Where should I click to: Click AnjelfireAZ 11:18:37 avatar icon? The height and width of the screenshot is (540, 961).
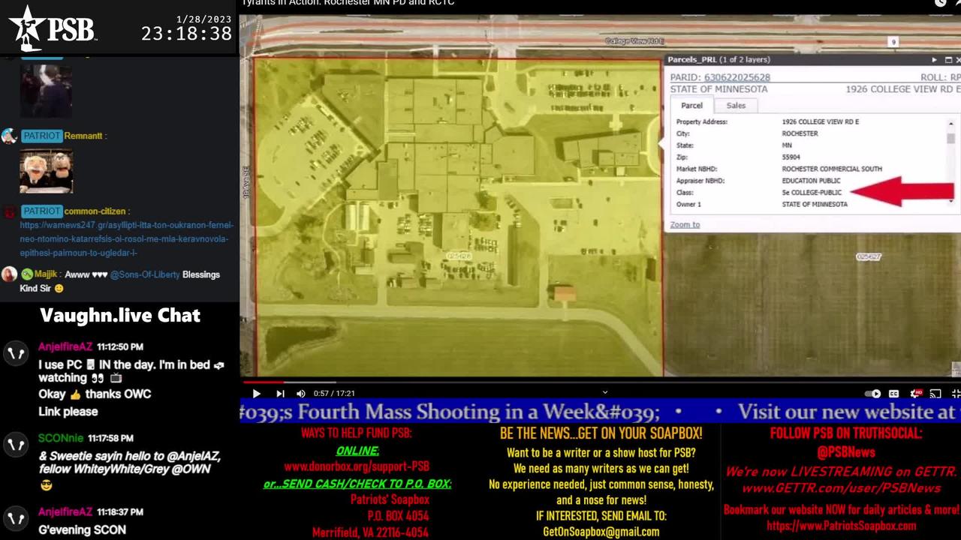[x=16, y=519]
